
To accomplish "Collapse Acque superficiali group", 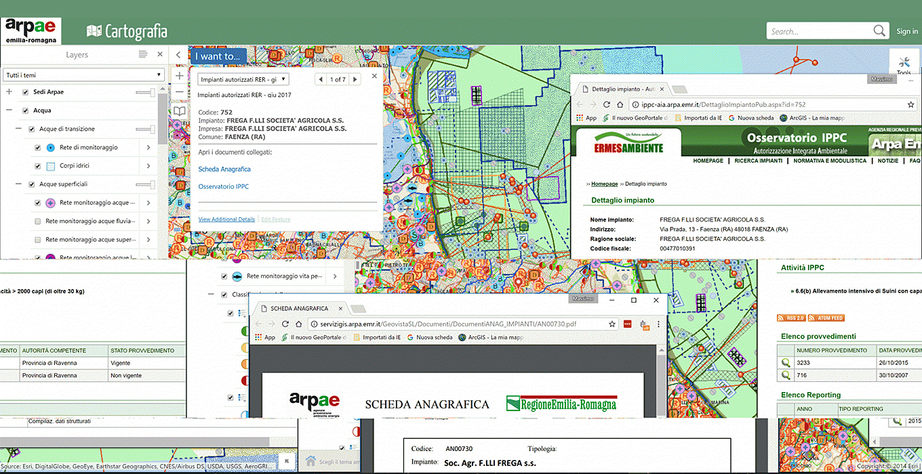I will [19, 184].
